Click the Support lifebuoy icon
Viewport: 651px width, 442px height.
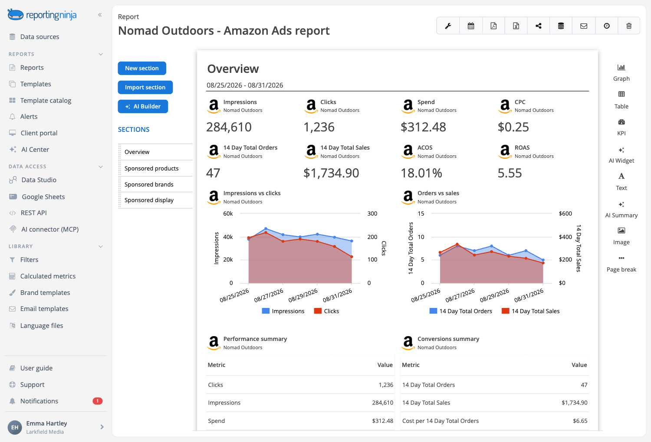pyautogui.click(x=12, y=385)
